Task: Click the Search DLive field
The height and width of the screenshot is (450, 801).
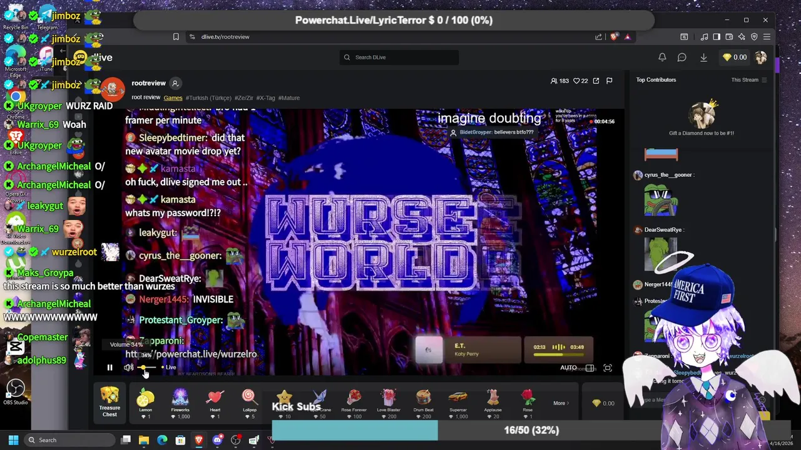Action: pos(399,57)
